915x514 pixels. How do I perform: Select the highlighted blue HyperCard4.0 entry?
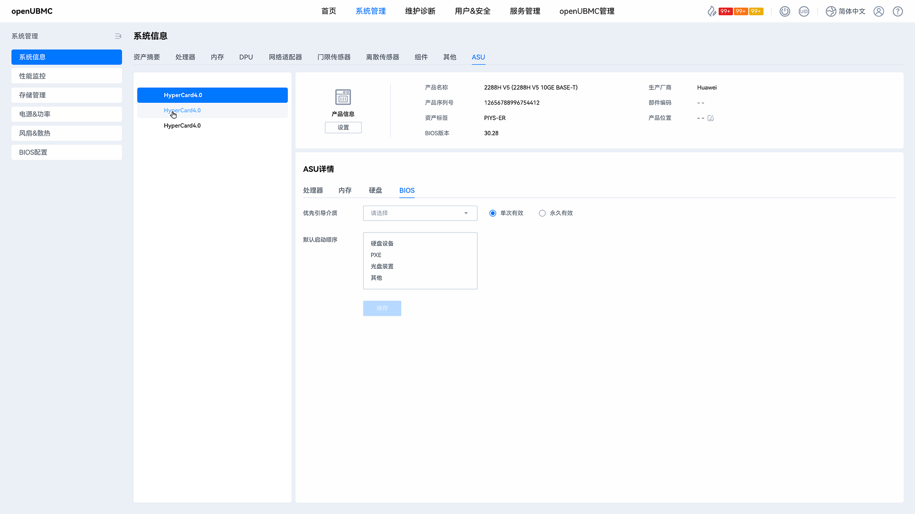(x=212, y=95)
